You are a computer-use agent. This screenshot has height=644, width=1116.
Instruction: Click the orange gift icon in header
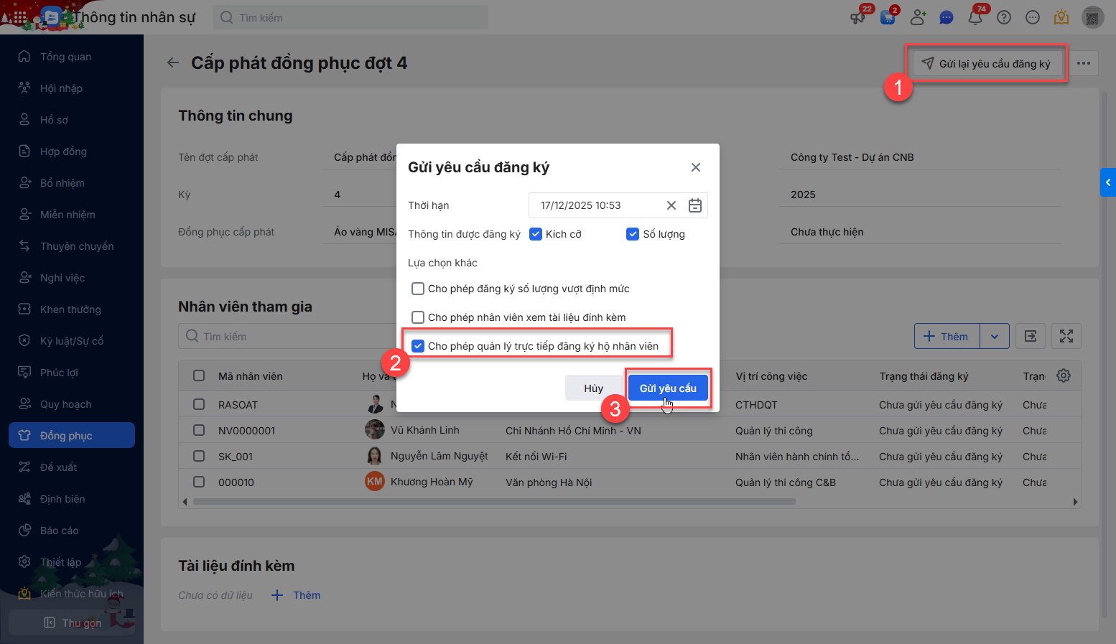click(1061, 17)
